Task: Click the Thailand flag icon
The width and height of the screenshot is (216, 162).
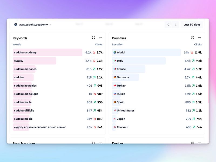Action: tap(115, 127)
